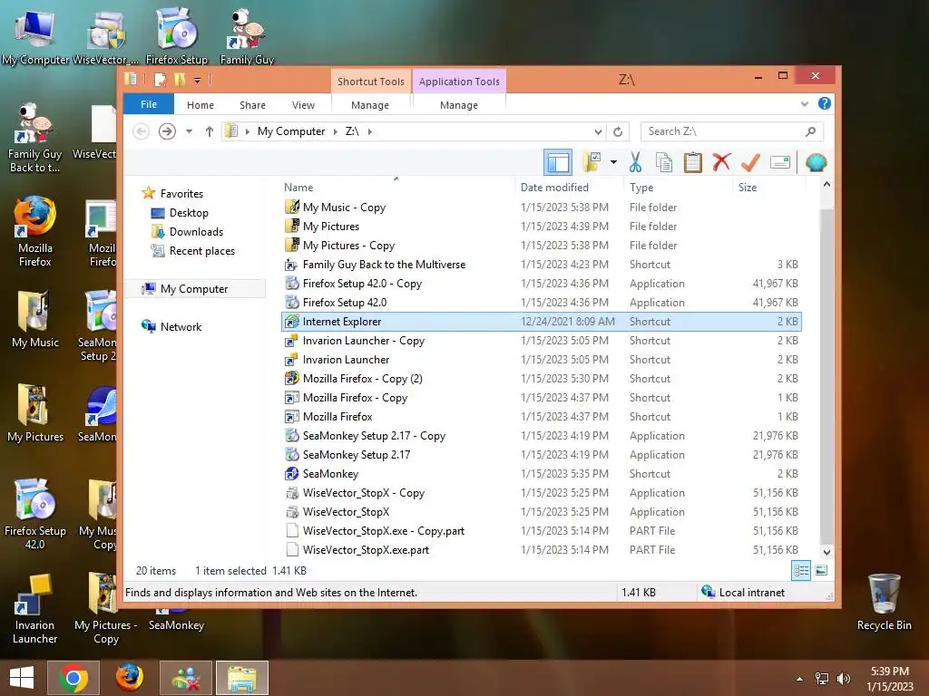Select the Family Guy desktop icon

point(247,36)
